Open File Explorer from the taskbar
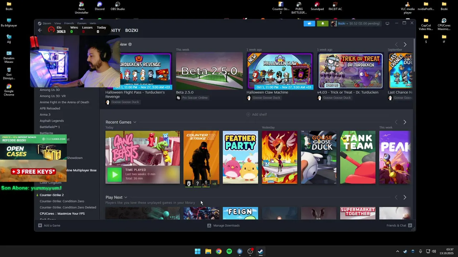458x257 pixels. coord(208,251)
